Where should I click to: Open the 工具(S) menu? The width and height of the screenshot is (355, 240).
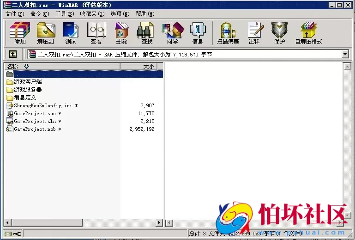click(x=65, y=14)
